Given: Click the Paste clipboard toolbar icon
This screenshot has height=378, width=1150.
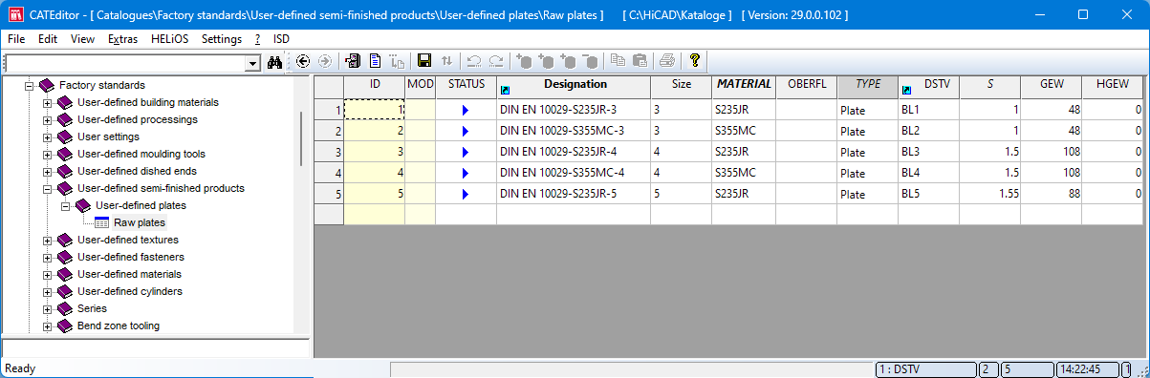Looking at the screenshot, I should pyautogui.click(x=640, y=61).
